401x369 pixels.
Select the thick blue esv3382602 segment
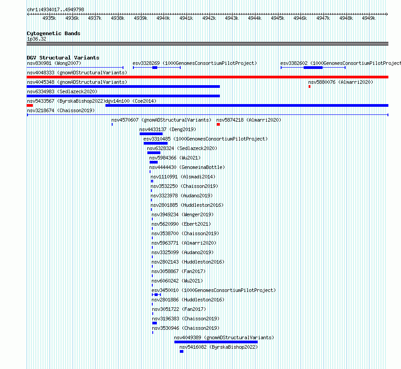313,68
